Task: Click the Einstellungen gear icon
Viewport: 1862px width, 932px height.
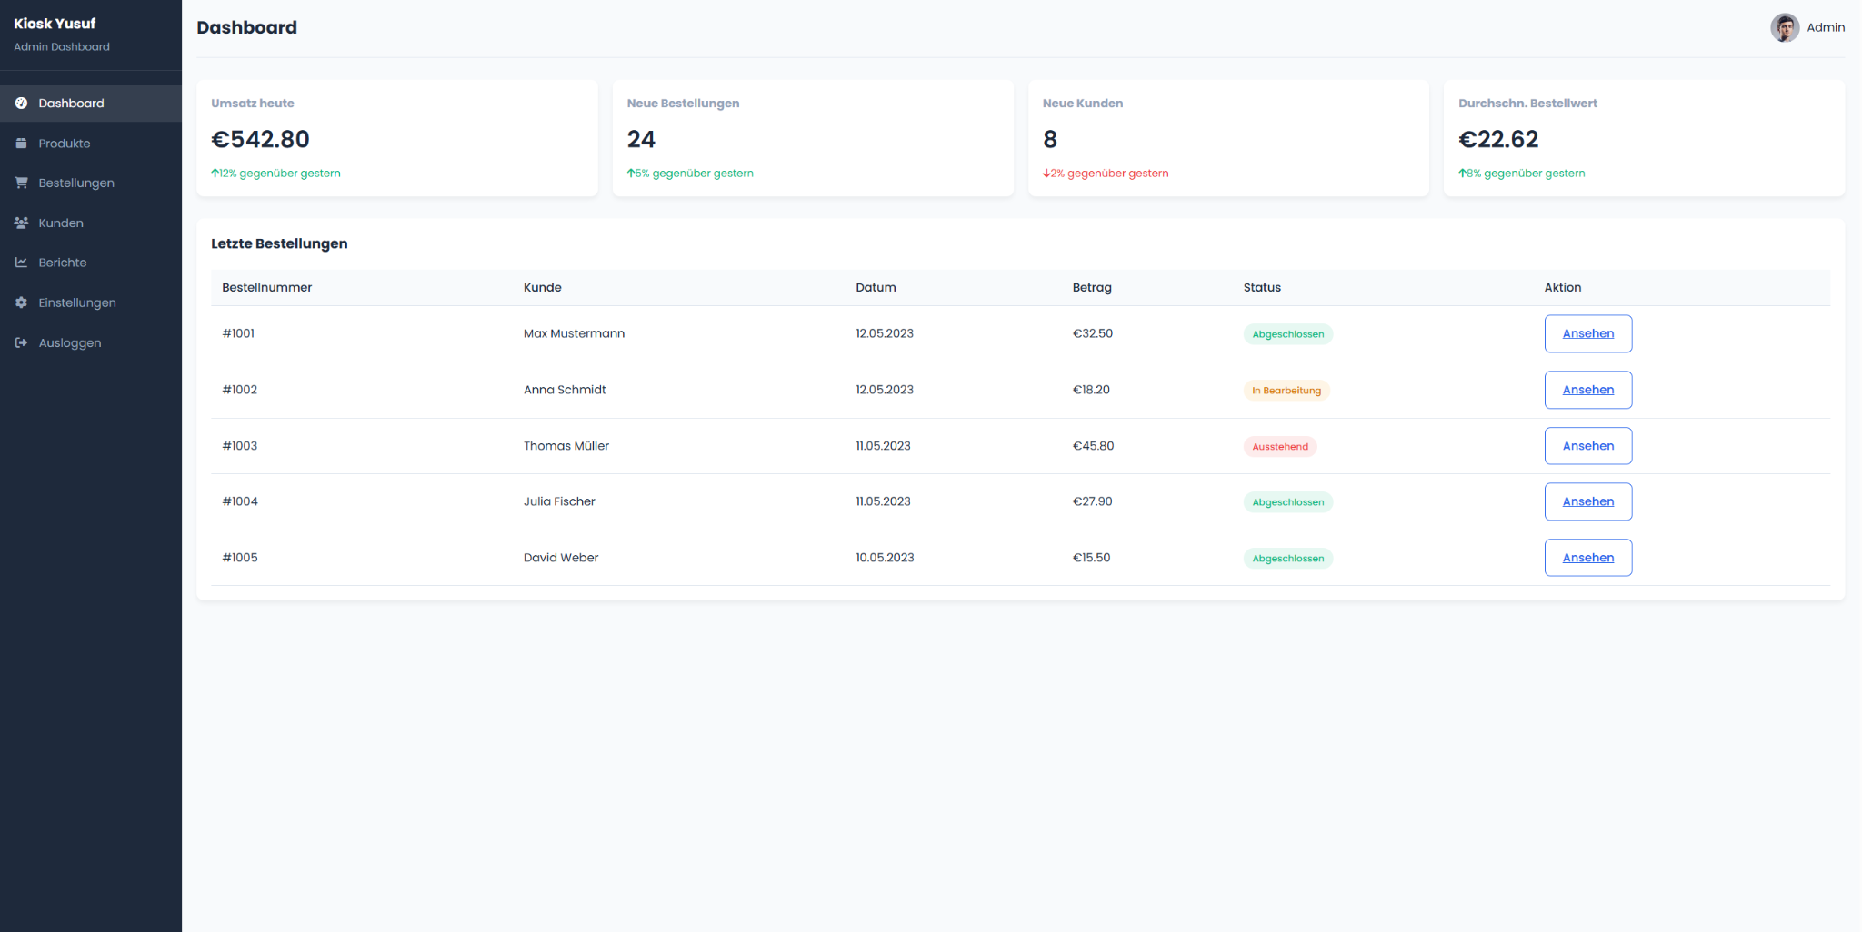Action: tap(21, 302)
